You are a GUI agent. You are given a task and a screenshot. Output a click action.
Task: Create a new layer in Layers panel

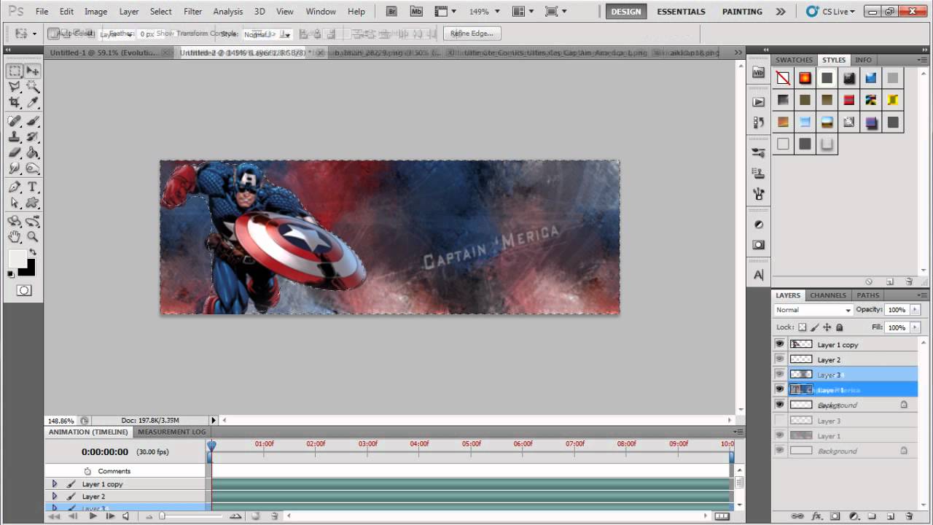[x=890, y=516]
